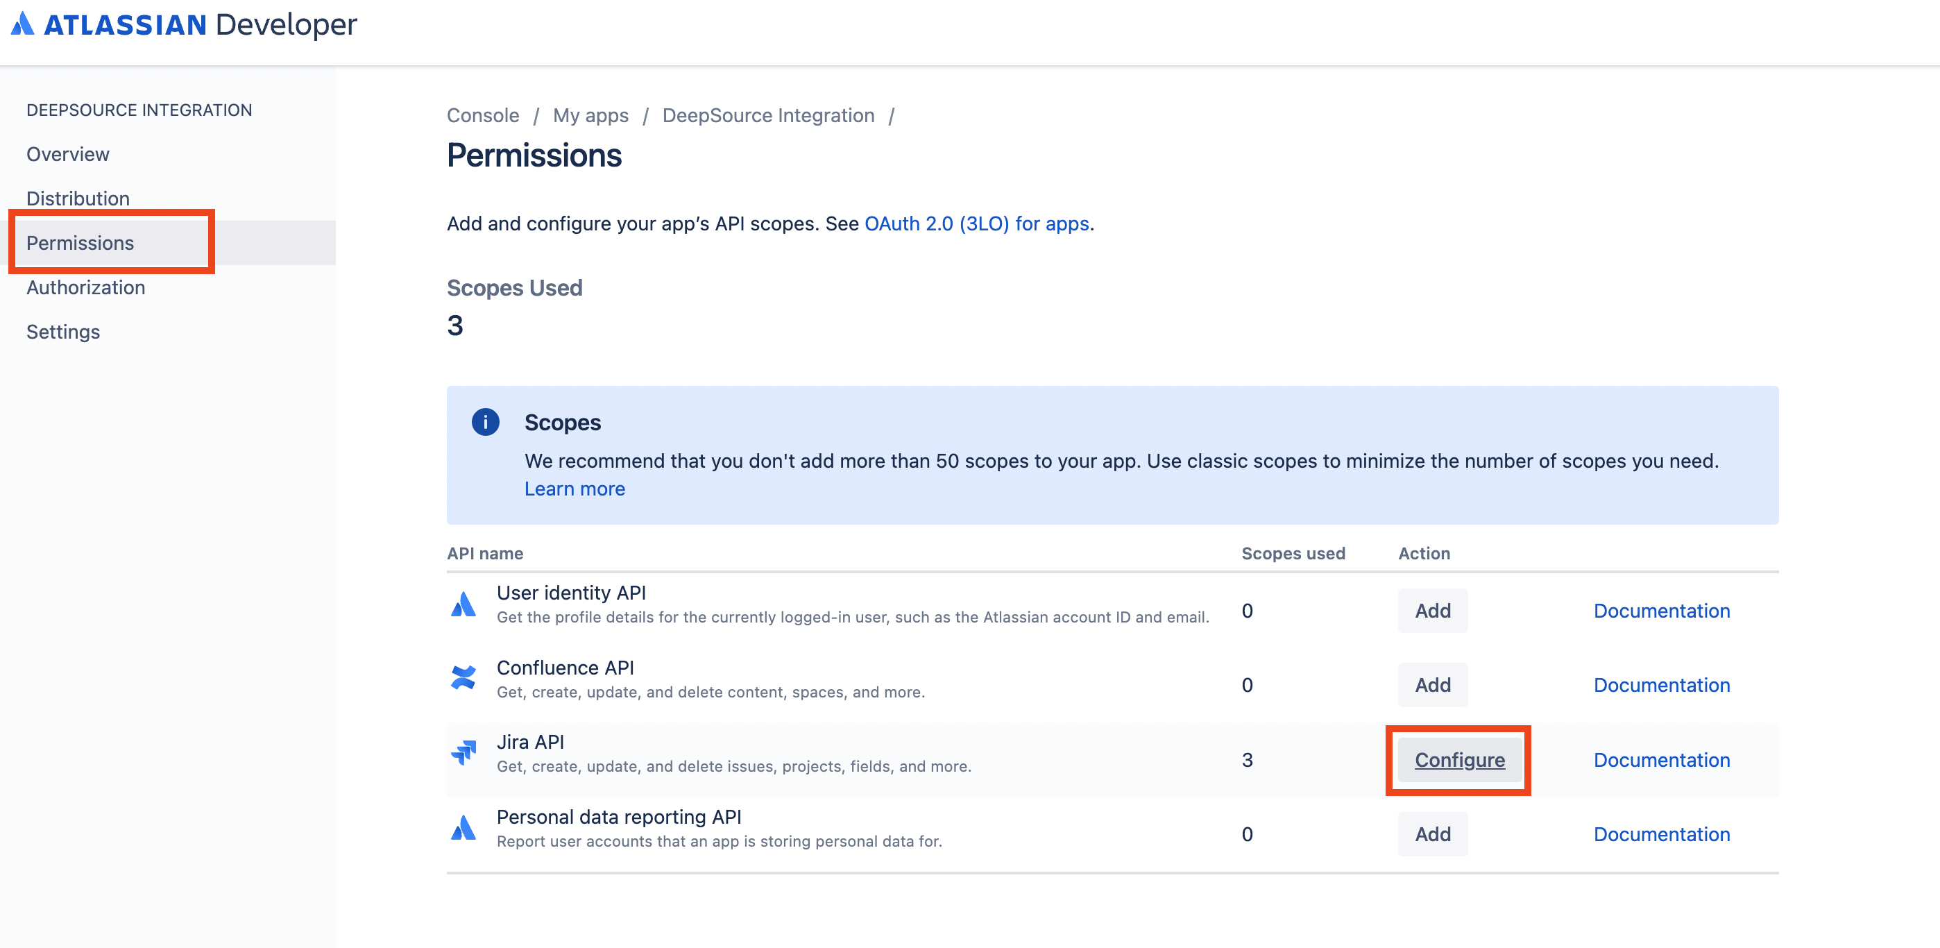This screenshot has width=1940, height=948.
Task: Click Learn more in the Scopes banner
Action: coord(574,488)
